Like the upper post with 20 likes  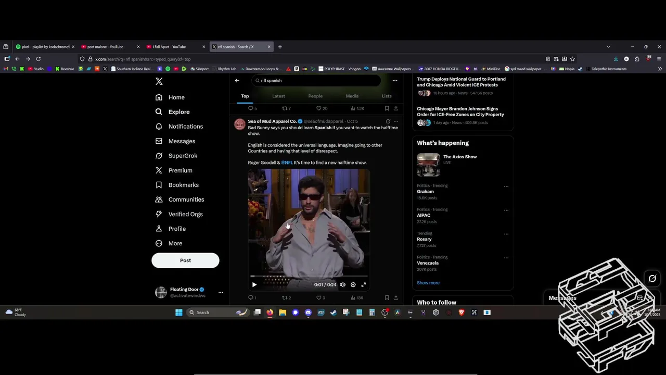click(322, 108)
